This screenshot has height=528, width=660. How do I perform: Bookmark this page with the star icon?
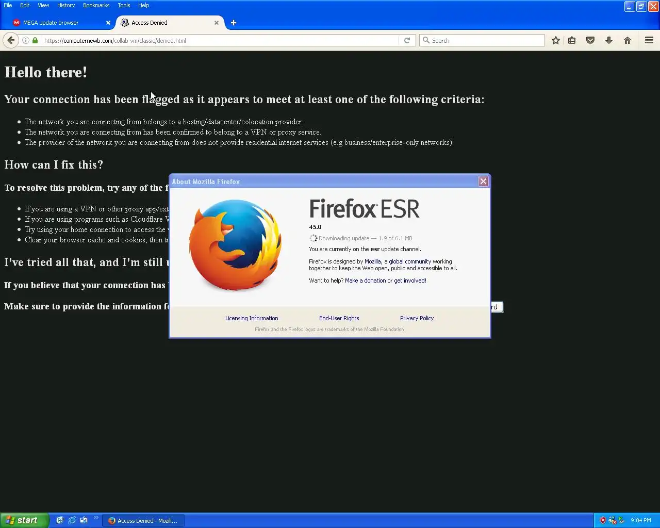tap(555, 40)
